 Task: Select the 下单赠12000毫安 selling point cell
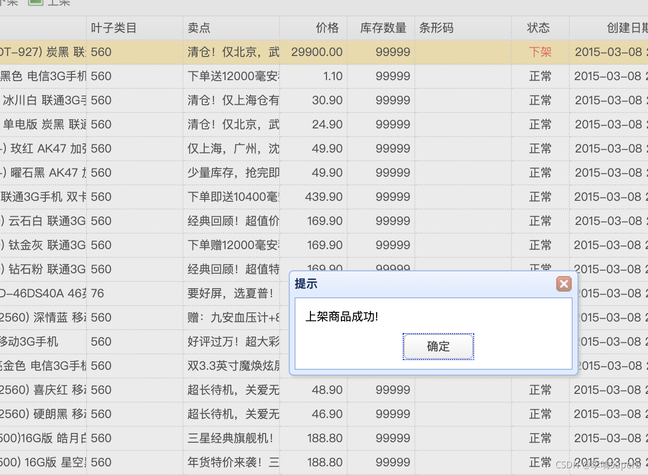coord(231,245)
